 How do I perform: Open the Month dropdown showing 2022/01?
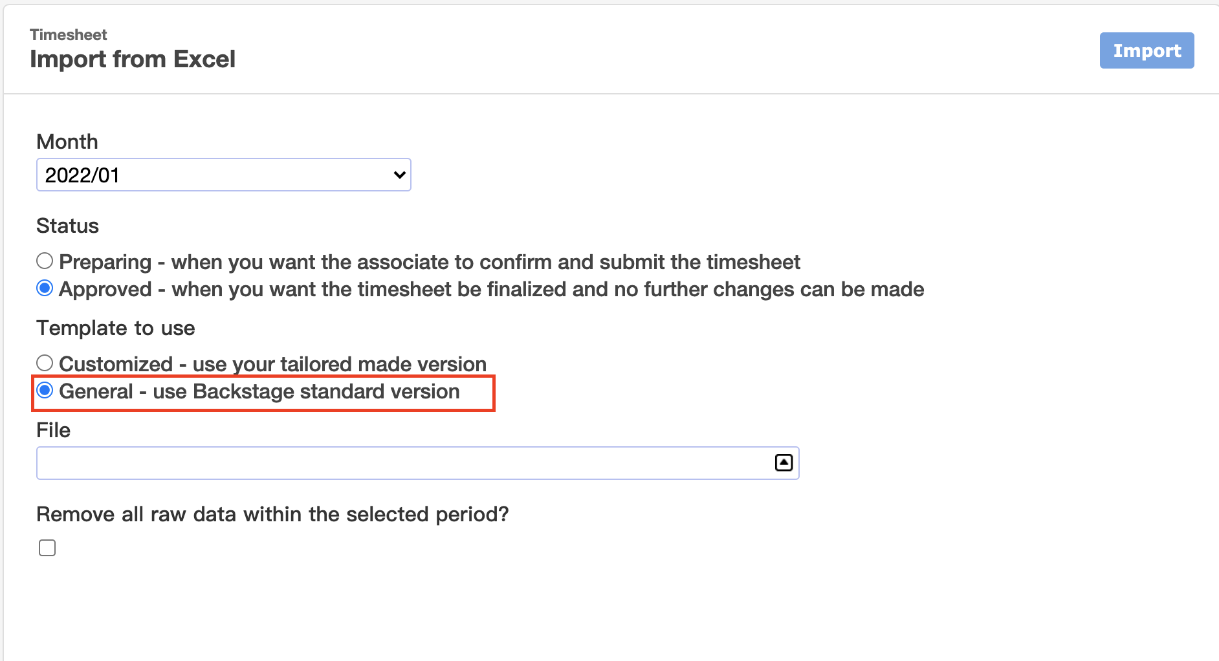pyautogui.click(x=224, y=175)
